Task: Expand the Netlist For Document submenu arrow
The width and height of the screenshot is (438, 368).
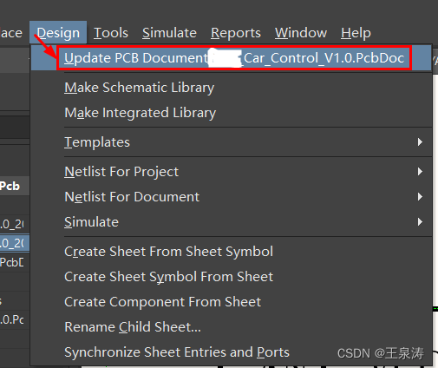Action: pyautogui.click(x=420, y=197)
